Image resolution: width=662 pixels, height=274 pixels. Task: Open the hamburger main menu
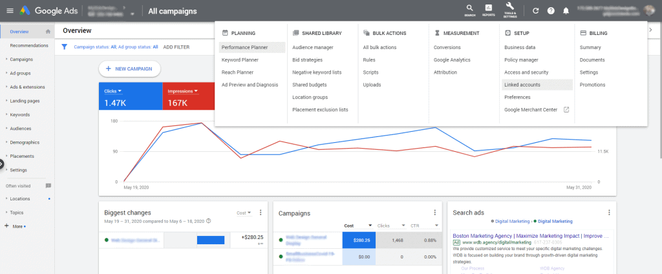pyautogui.click(x=10, y=11)
